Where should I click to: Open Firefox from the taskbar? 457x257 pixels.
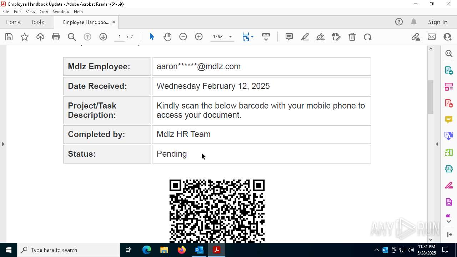(x=182, y=250)
